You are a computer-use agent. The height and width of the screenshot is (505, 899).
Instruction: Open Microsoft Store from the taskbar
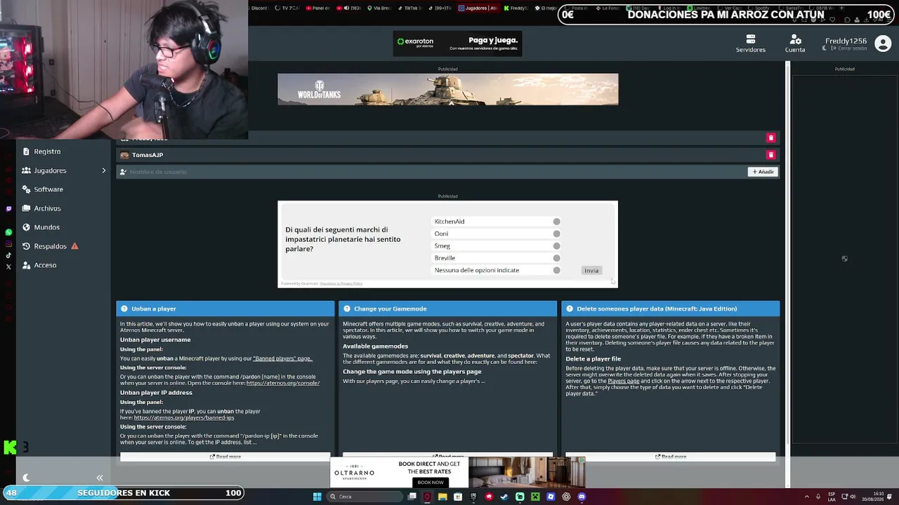[x=458, y=497]
